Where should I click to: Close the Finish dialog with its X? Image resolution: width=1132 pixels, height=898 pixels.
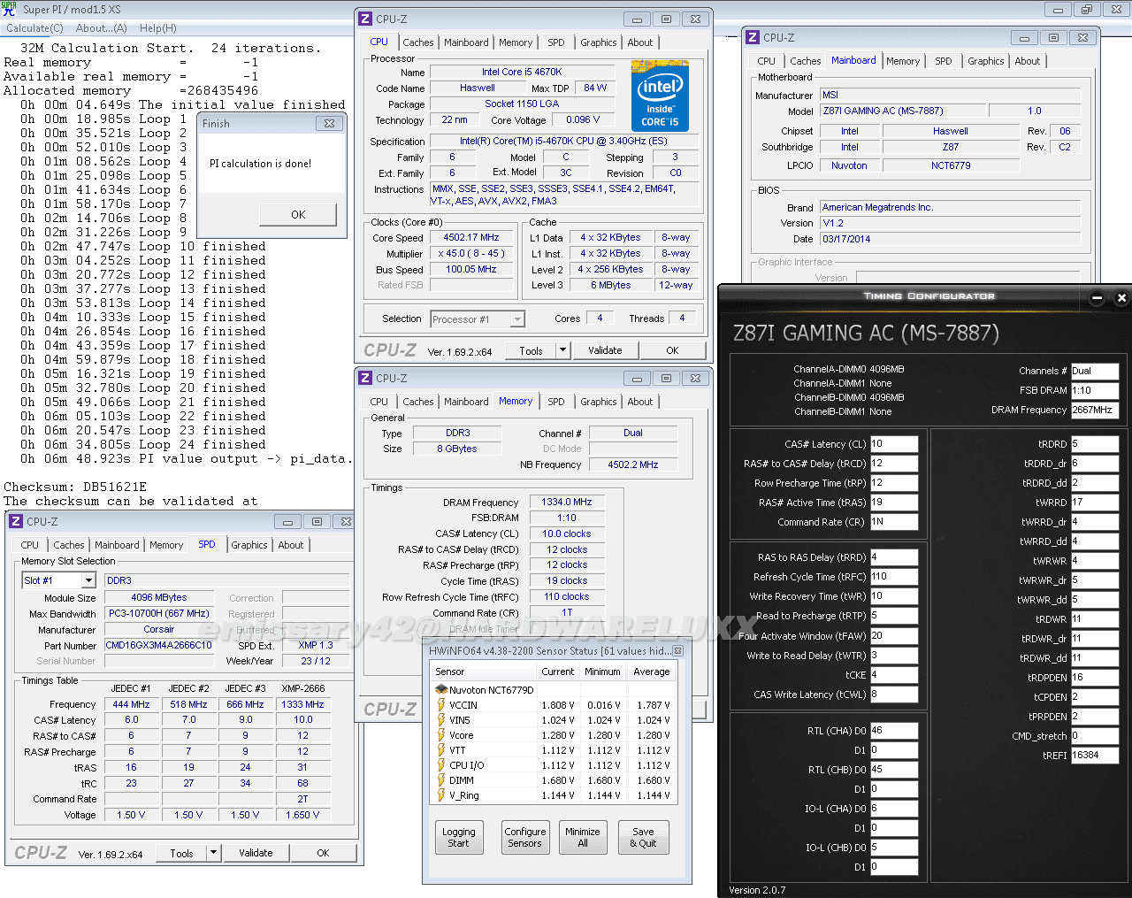click(x=329, y=124)
